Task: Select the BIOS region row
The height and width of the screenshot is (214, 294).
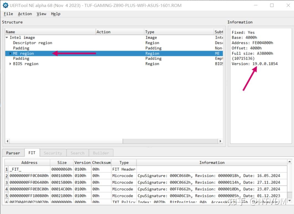Action: pyautogui.click(x=114, y=64)
